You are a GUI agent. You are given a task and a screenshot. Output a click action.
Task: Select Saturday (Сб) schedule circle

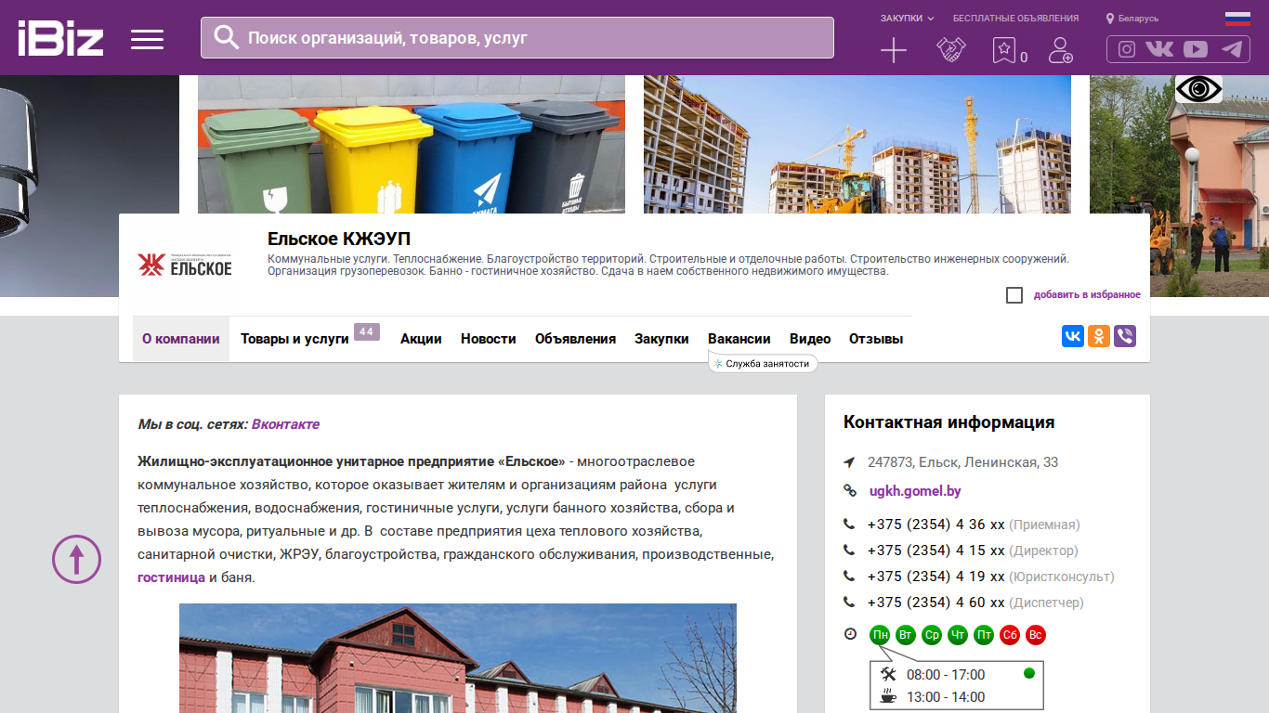tap(1010, 635)
